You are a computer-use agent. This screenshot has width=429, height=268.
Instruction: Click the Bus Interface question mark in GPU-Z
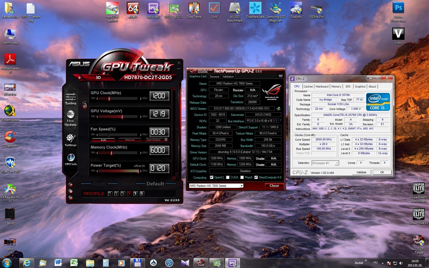[x=280, y=121]
